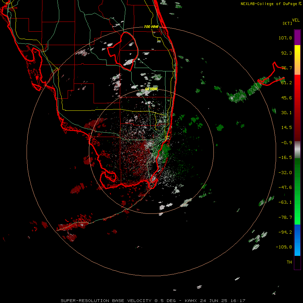Viewport: 303px width, 303px height.
Task: Click the -32.0 scale value
Action: tap(285, 173)
